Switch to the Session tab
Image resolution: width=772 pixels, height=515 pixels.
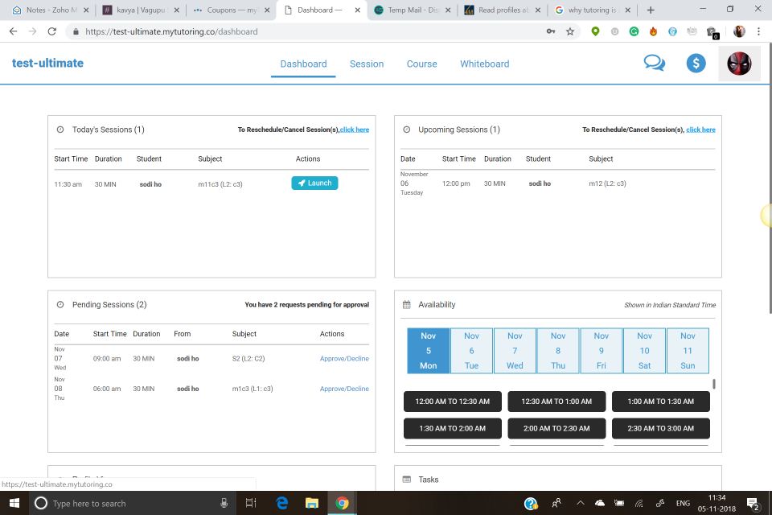click(367, 63)
